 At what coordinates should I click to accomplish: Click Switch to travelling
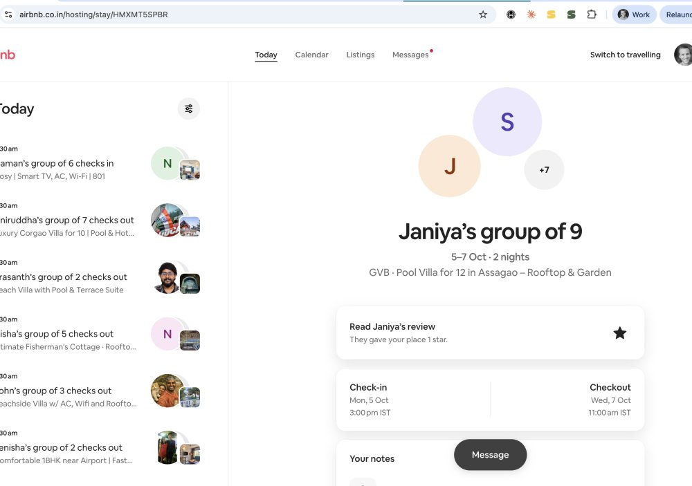click(x=626, y=55)
